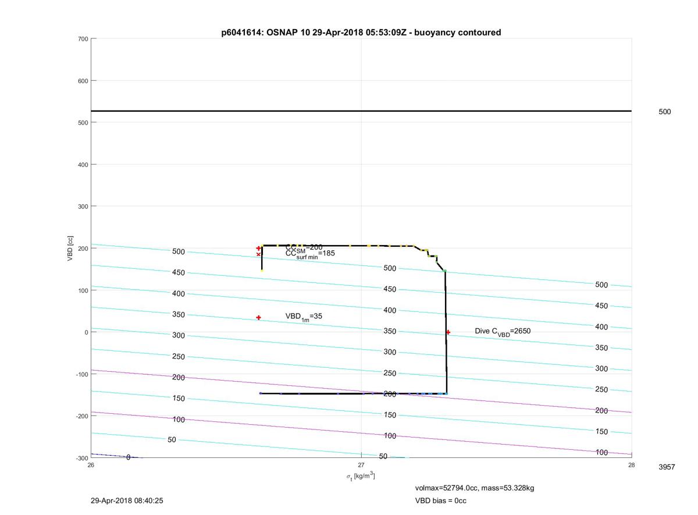Click the "volmax=52794.0cc, mass=53.328kg" text

(x=475, y=488)
